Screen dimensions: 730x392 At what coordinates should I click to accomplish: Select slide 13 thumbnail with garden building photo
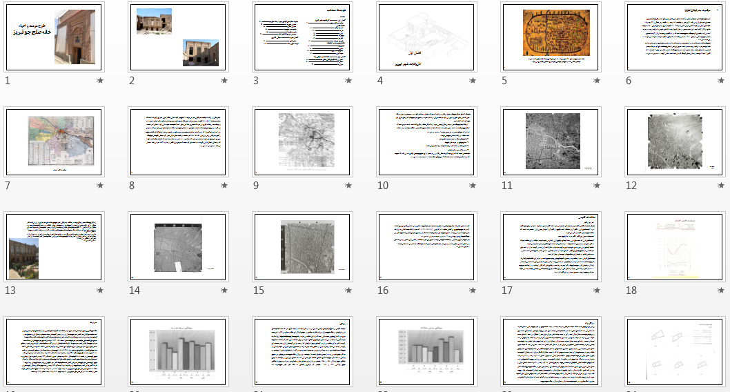click(54, 247)
